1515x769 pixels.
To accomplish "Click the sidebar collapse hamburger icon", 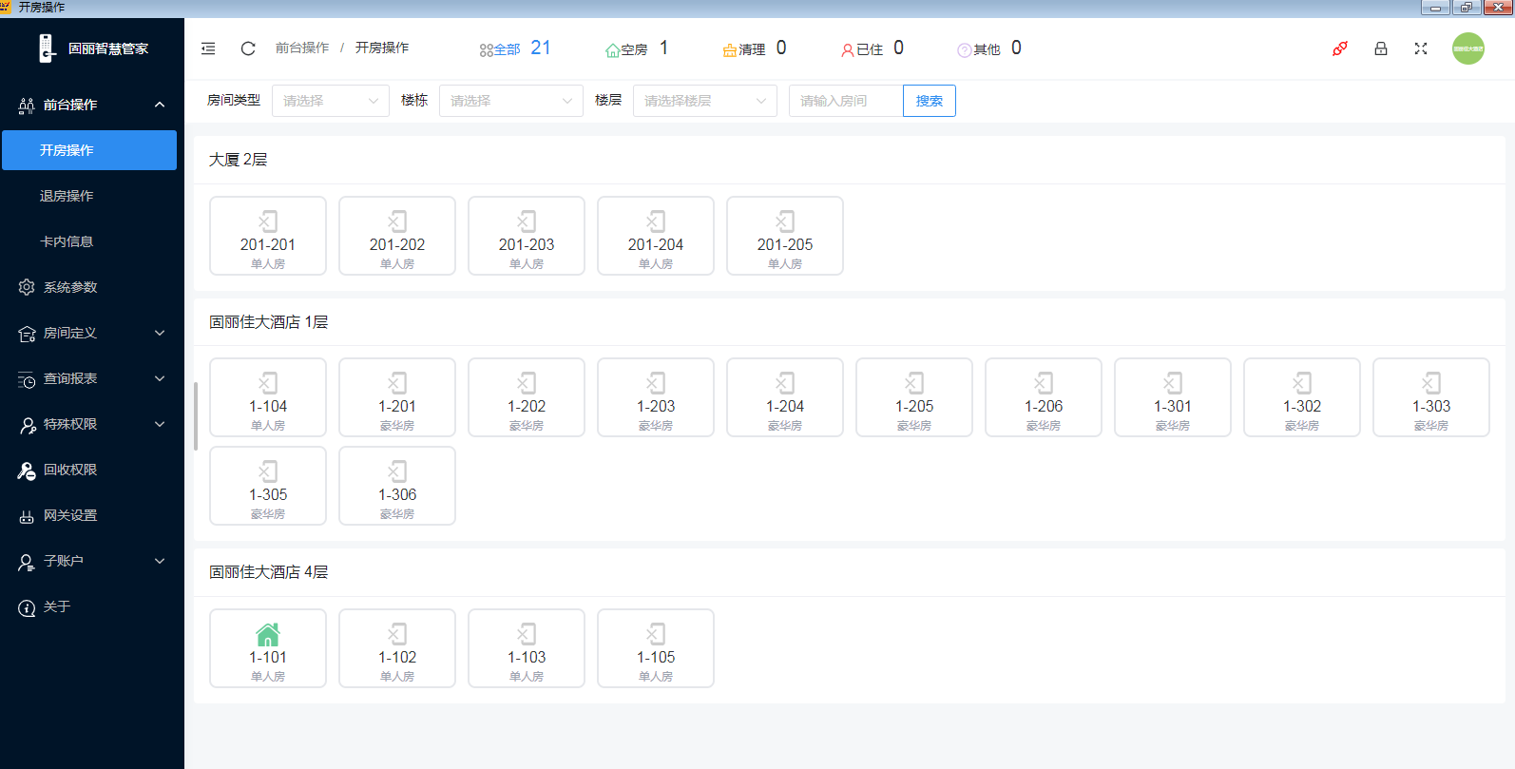I will pyautogui.click(x=208, y=48).
